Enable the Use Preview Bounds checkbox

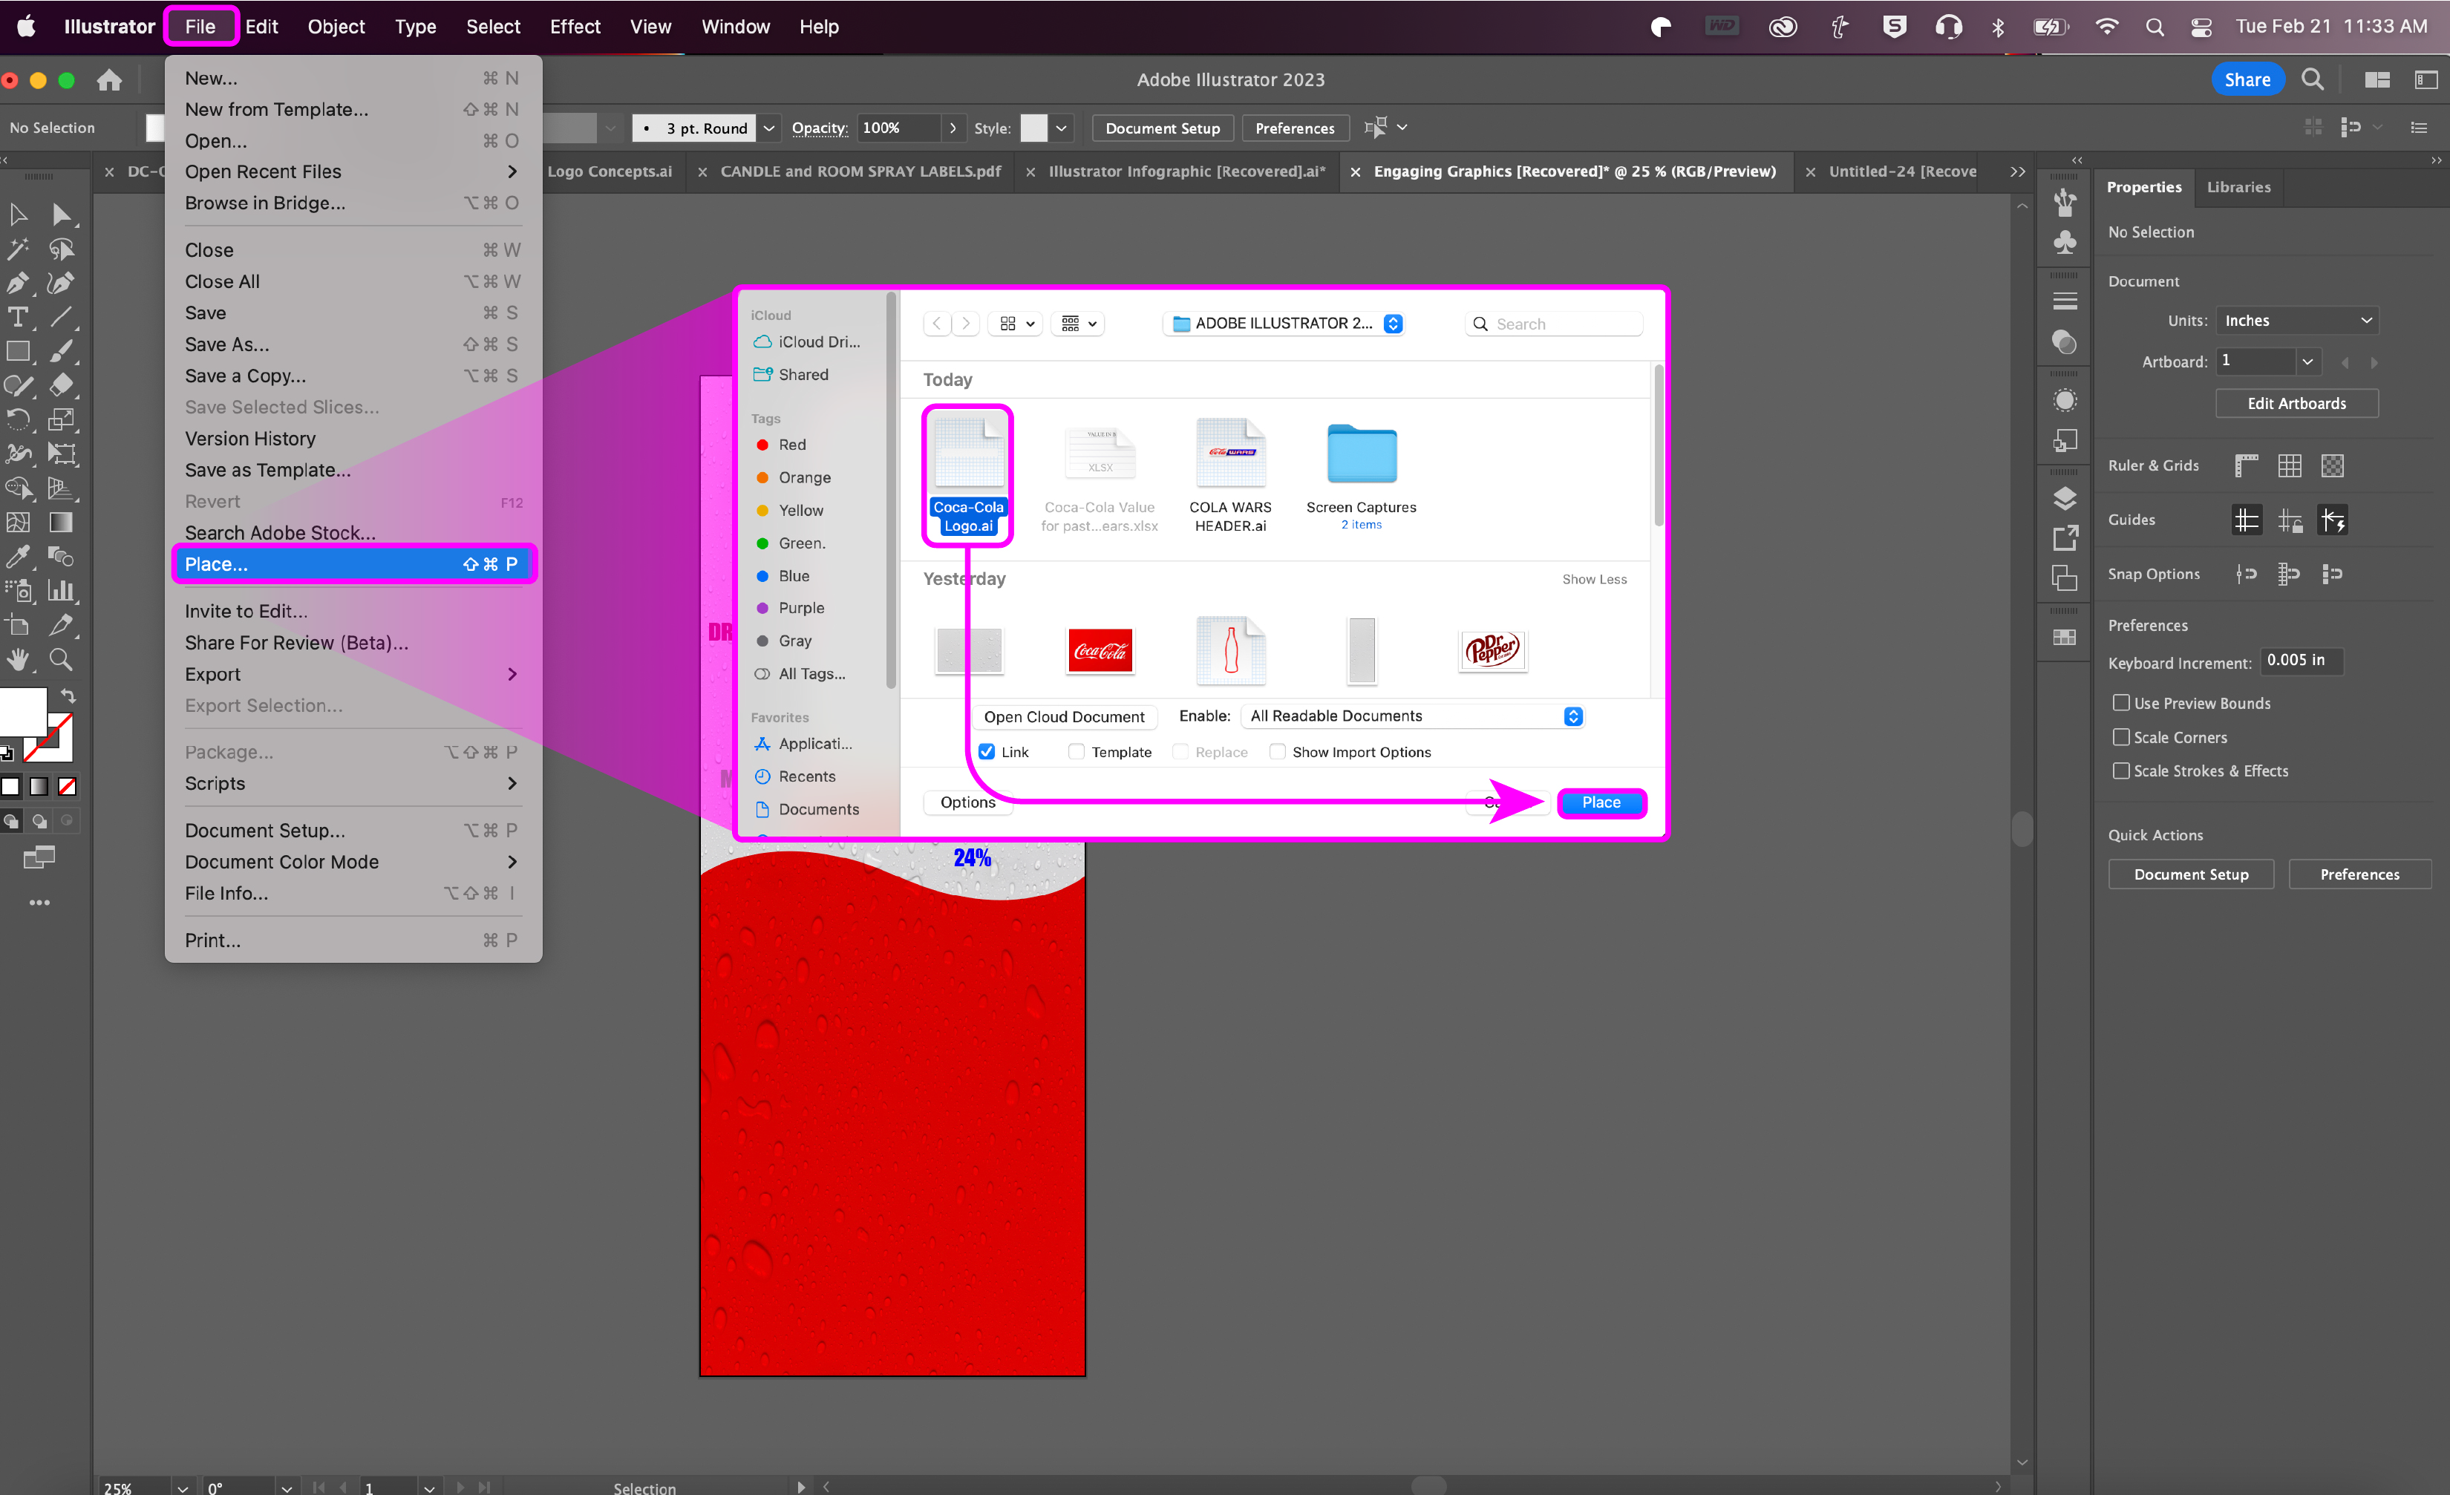click(2121, 703)
